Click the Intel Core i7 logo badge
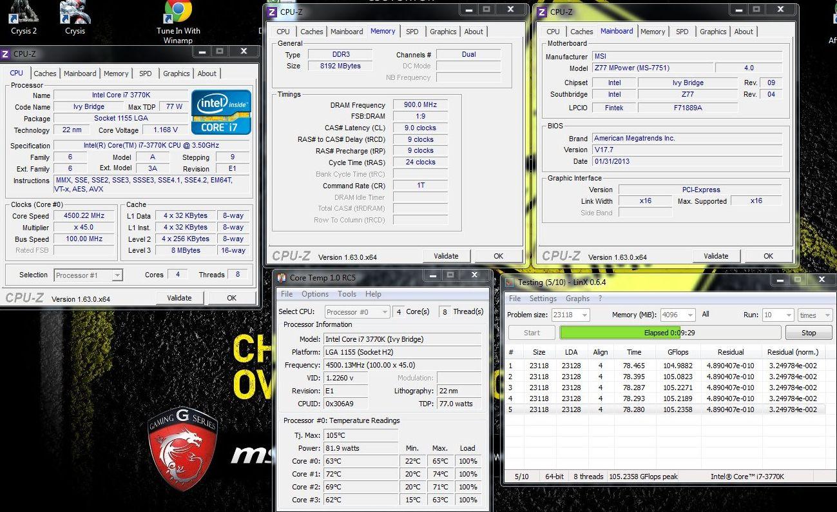This screenshot has height=512, width=837. pos(221,112)
